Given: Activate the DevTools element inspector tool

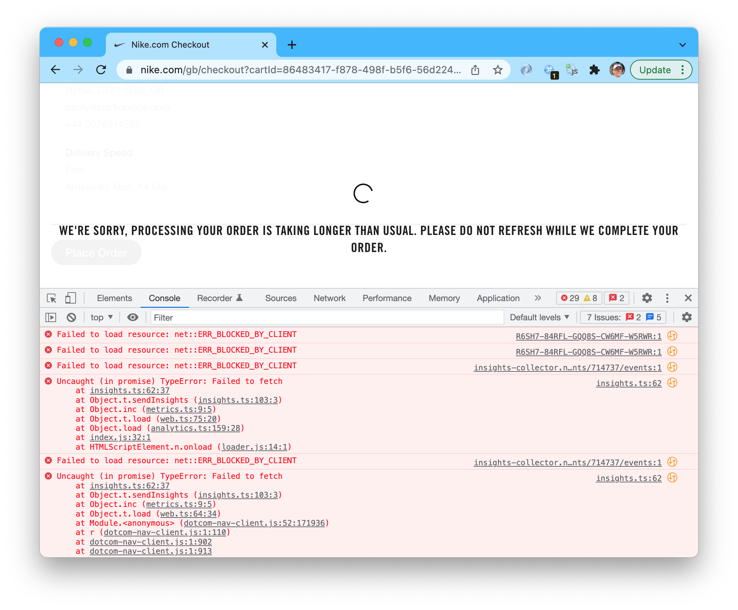Looking at the screenshot, I should click(x=52, y=298).
